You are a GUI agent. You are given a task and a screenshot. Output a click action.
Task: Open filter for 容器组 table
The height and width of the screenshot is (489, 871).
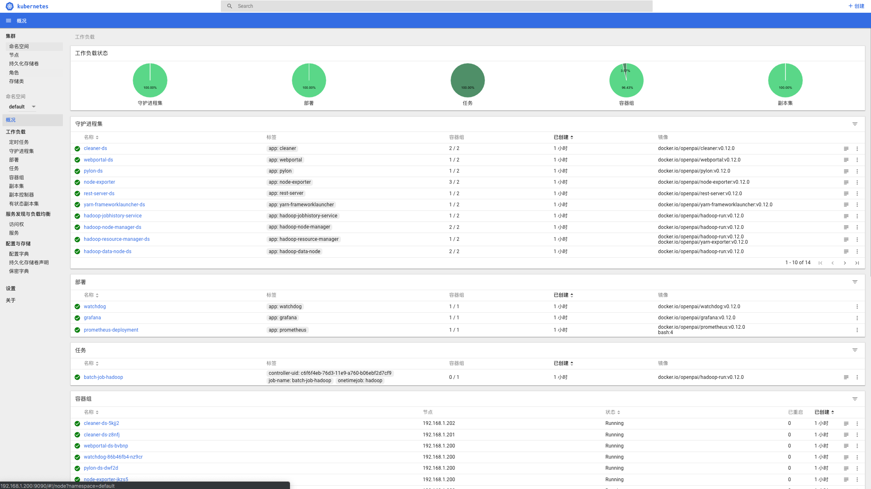(855, 399)
